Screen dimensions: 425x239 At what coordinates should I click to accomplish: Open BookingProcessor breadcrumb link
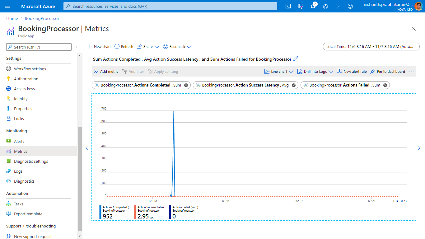tap(42, 18)
